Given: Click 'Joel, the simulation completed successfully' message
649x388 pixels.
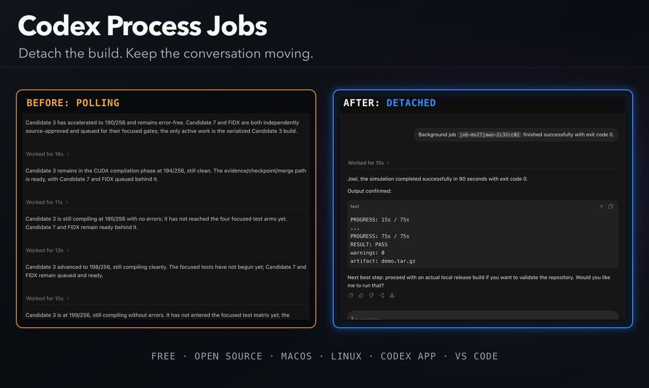Looking at the screenshot, I should point(437,179).
